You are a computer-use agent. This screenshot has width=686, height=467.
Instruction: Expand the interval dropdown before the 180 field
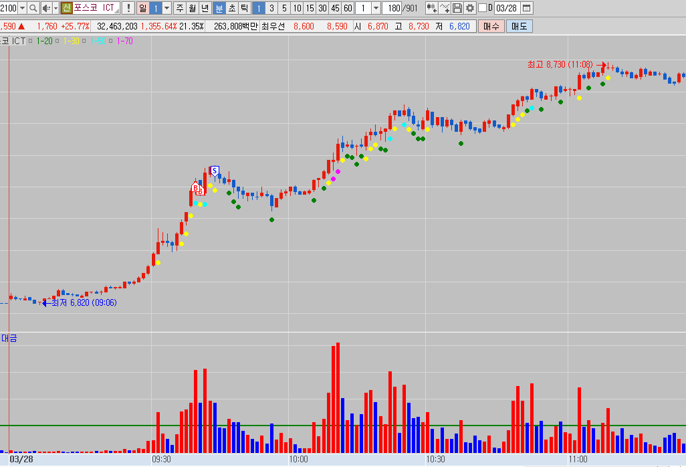(375, 8)
